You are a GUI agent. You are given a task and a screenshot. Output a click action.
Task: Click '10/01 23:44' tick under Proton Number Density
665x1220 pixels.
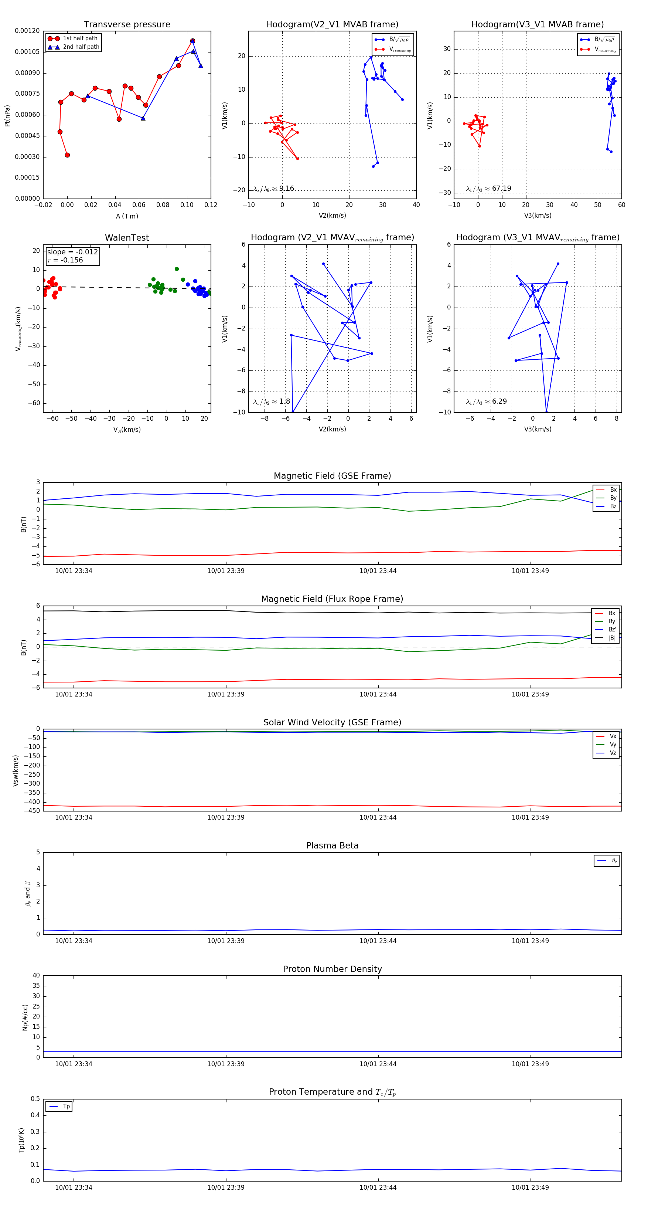[378, 1064]
